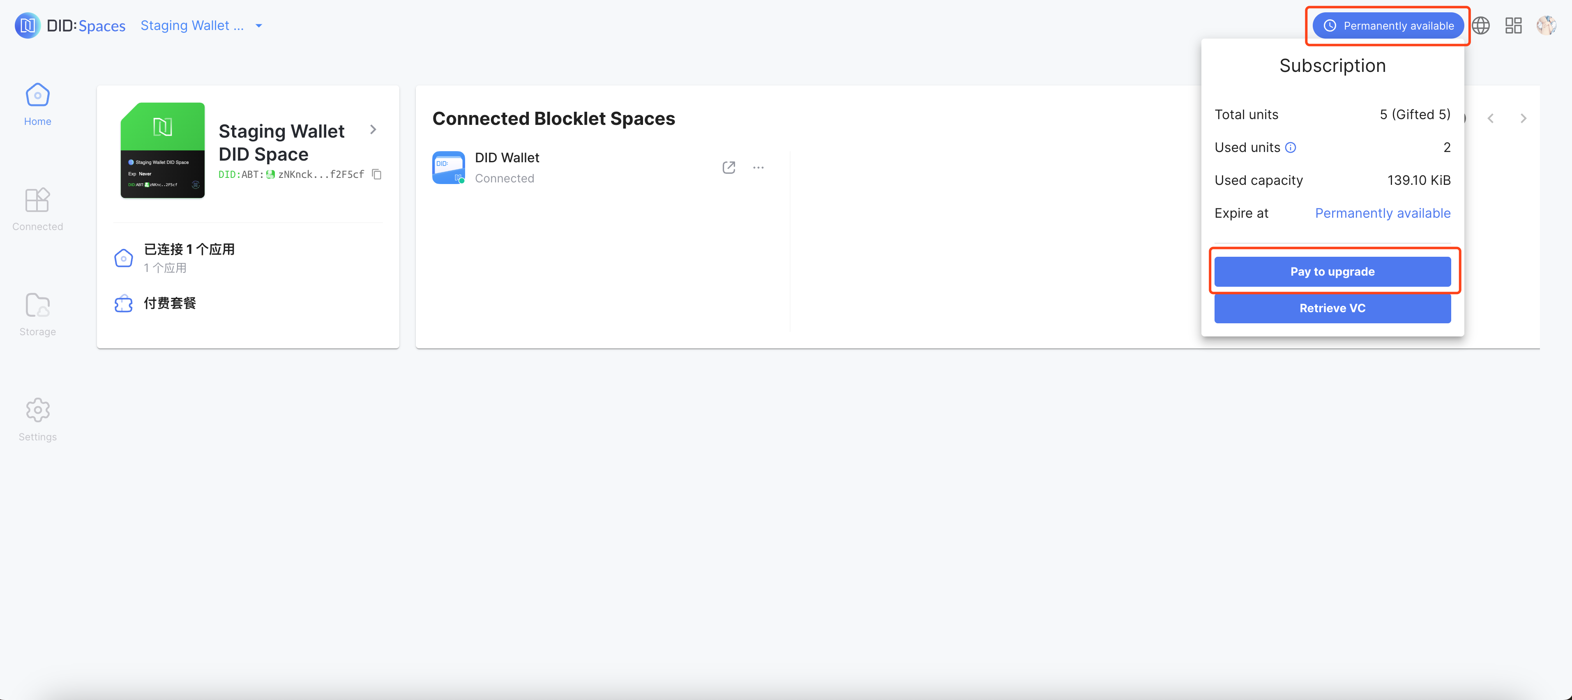Click the Permanently available expiry link
Viewport: 1572px width, 700px height.
click(1382, 213)
